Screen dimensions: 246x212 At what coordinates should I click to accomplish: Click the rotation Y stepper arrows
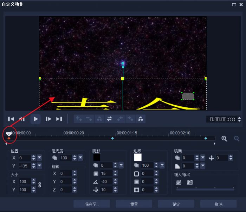(x=75, y=181)
